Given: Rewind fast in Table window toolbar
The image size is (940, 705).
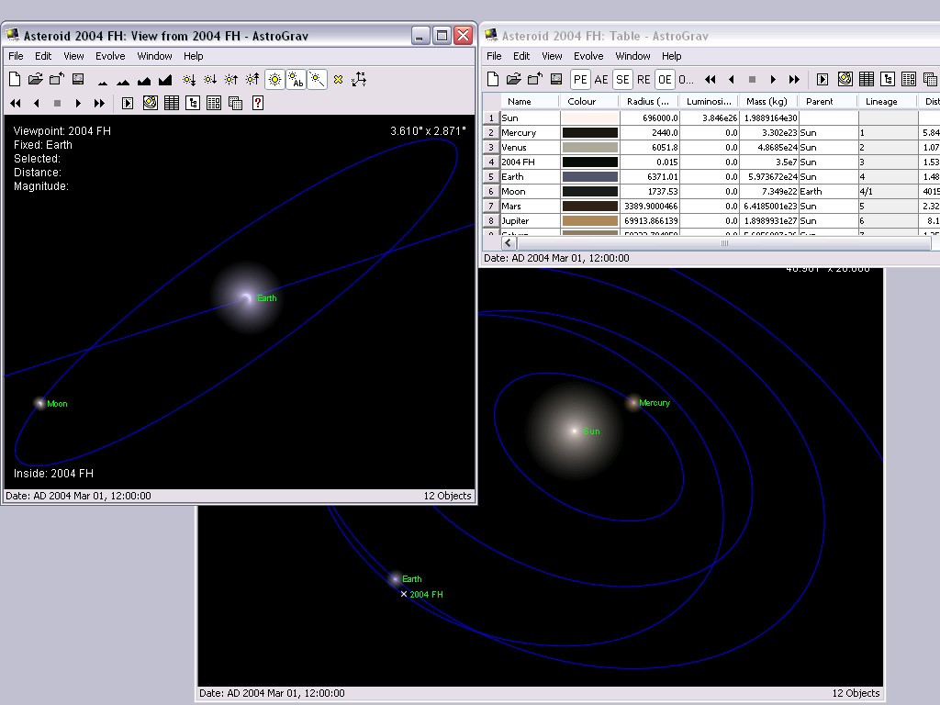Looking at the screenshot, I should [711, 79].
